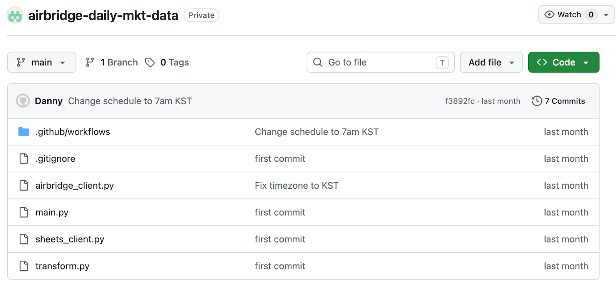Open first commit message in the .gitignore row
Image resolution: width=616 pixels, height=283 pixels.
click(280, 159)
